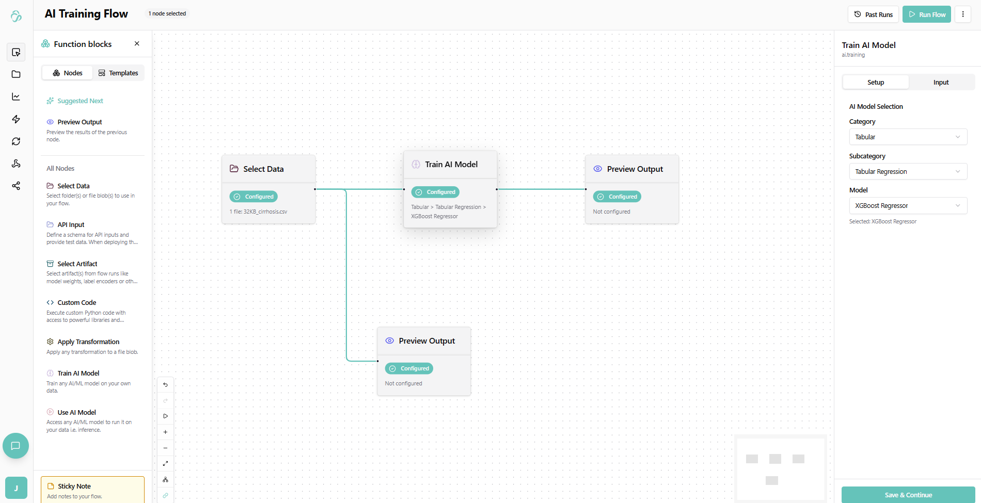Open the folder icon in left sidebar

(16, 74)
